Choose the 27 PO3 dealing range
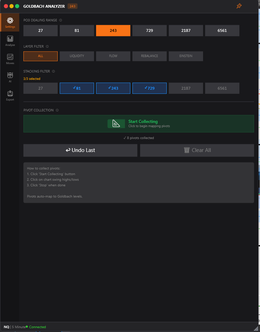260x332 pixels. pyautogui.click(x=41, y=30)
